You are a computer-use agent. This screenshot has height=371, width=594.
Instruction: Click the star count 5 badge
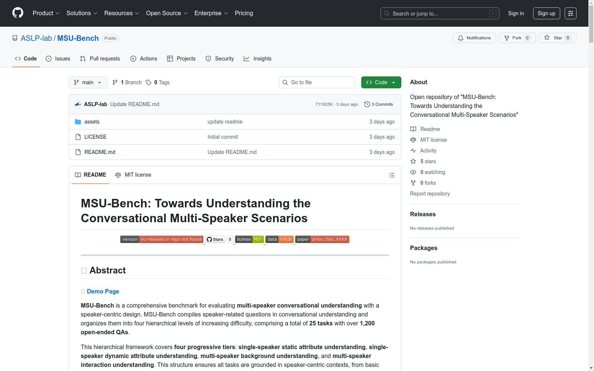coord(568,38)
